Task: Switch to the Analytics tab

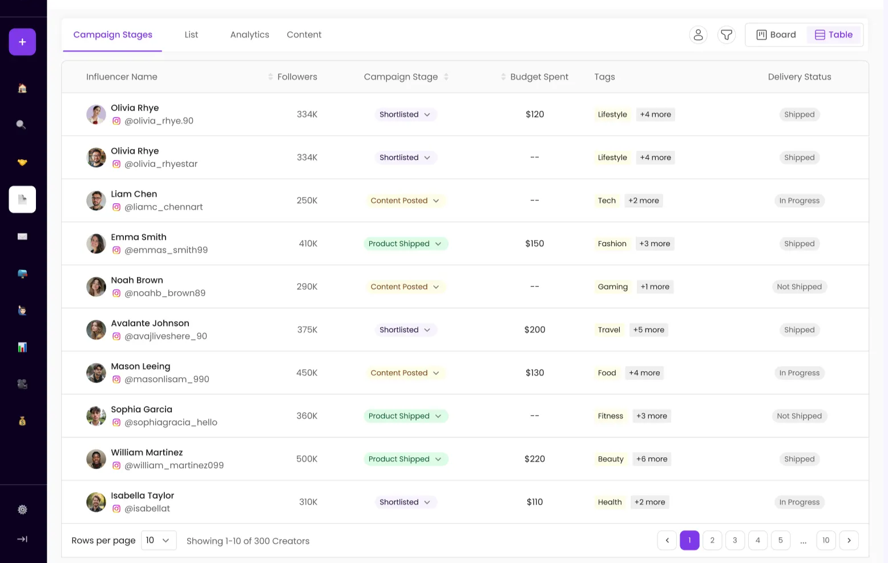Action: tap(249, 35)
